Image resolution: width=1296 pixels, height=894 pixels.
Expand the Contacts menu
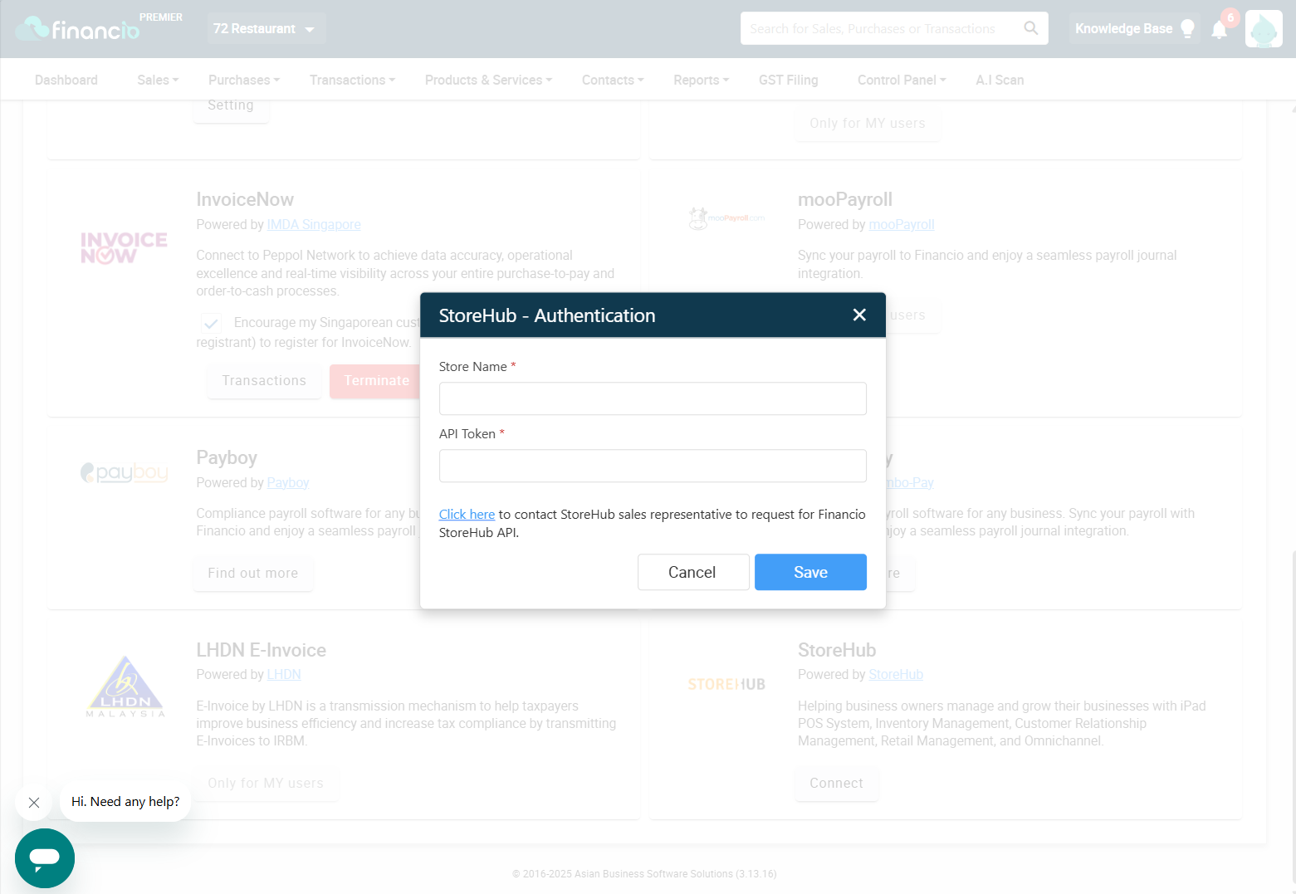613,80
